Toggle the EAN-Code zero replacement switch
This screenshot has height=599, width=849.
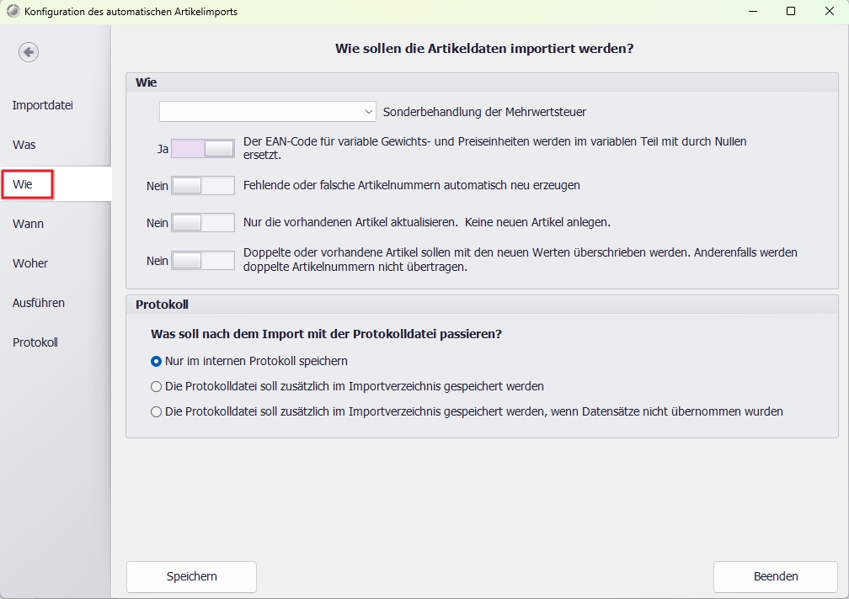[x=203, y=148]
